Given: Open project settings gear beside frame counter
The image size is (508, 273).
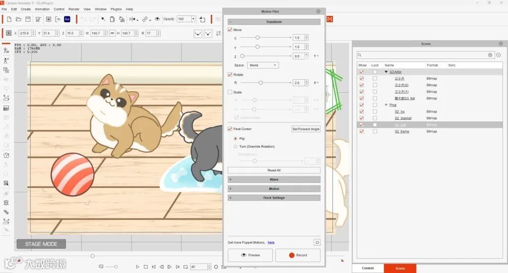Looking at the screenshot, I should coord(216,267).
